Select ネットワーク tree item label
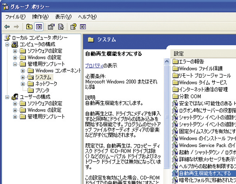The image size is (236, 184). click(x=46, y=83)
